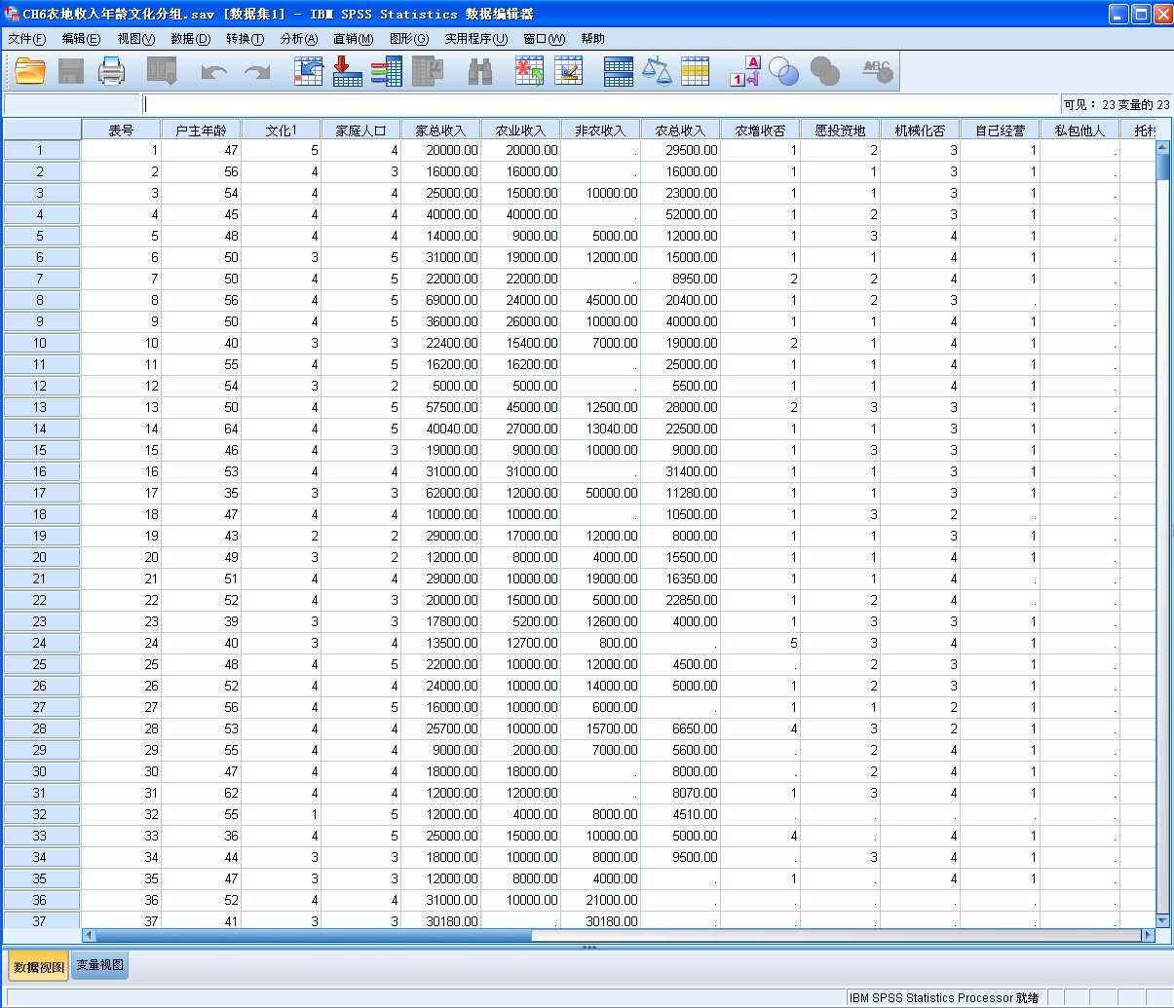1174x1008 pixels.
Task: Click the 可见: 23 变量的 23 indicator
Action: click(1117, 104)
